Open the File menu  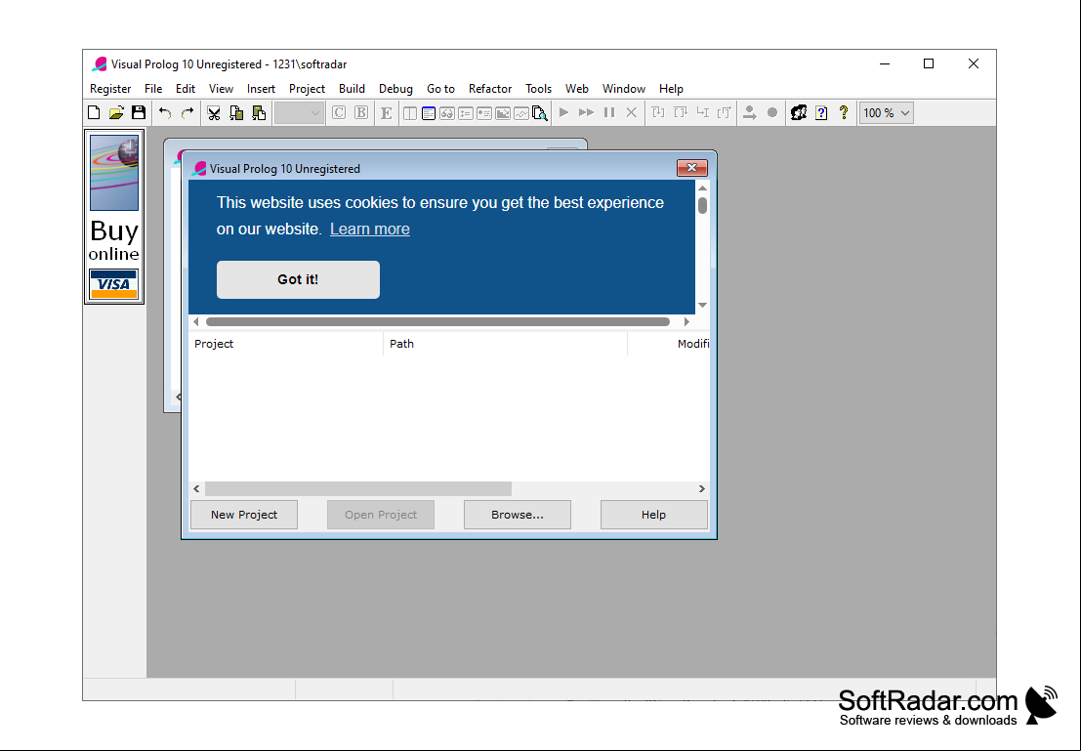153,88
